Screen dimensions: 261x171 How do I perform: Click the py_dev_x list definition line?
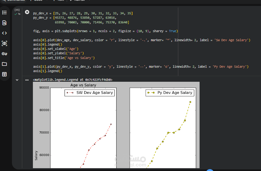coord(83,13)
